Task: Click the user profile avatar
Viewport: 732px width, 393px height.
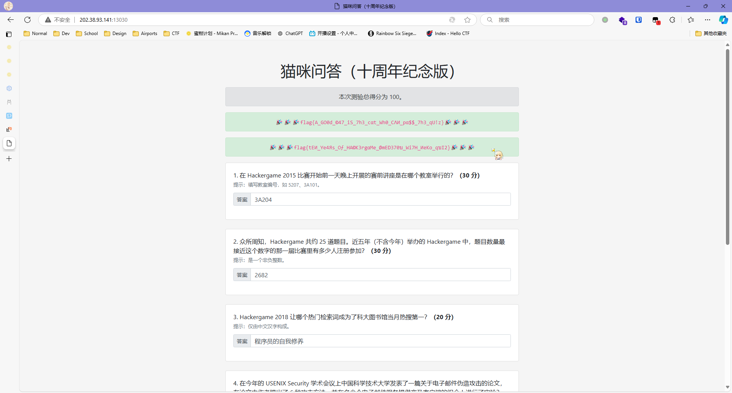Action: (x=8, y=6)
